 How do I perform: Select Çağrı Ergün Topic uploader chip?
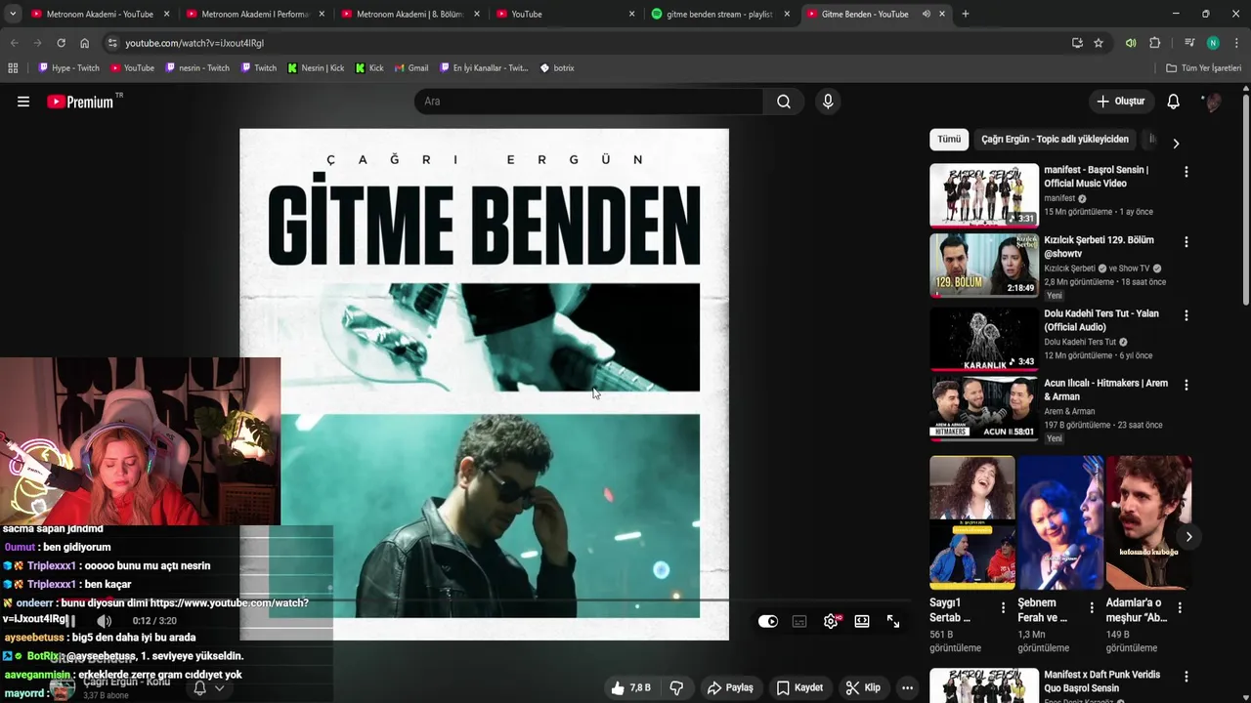pyautogui.click(x=1055, y=140)
